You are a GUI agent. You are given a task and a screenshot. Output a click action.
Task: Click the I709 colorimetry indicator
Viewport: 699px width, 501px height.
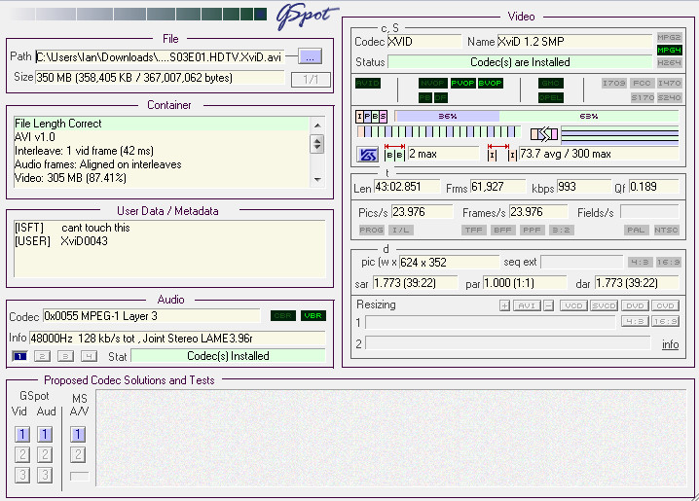(x=614, y=84)
